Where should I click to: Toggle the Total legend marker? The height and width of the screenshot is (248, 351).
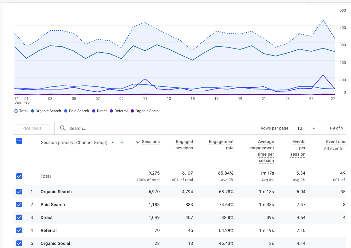point(16,111)
